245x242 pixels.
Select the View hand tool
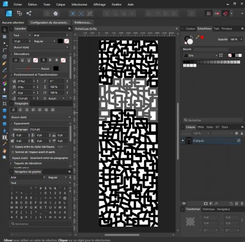4,151
